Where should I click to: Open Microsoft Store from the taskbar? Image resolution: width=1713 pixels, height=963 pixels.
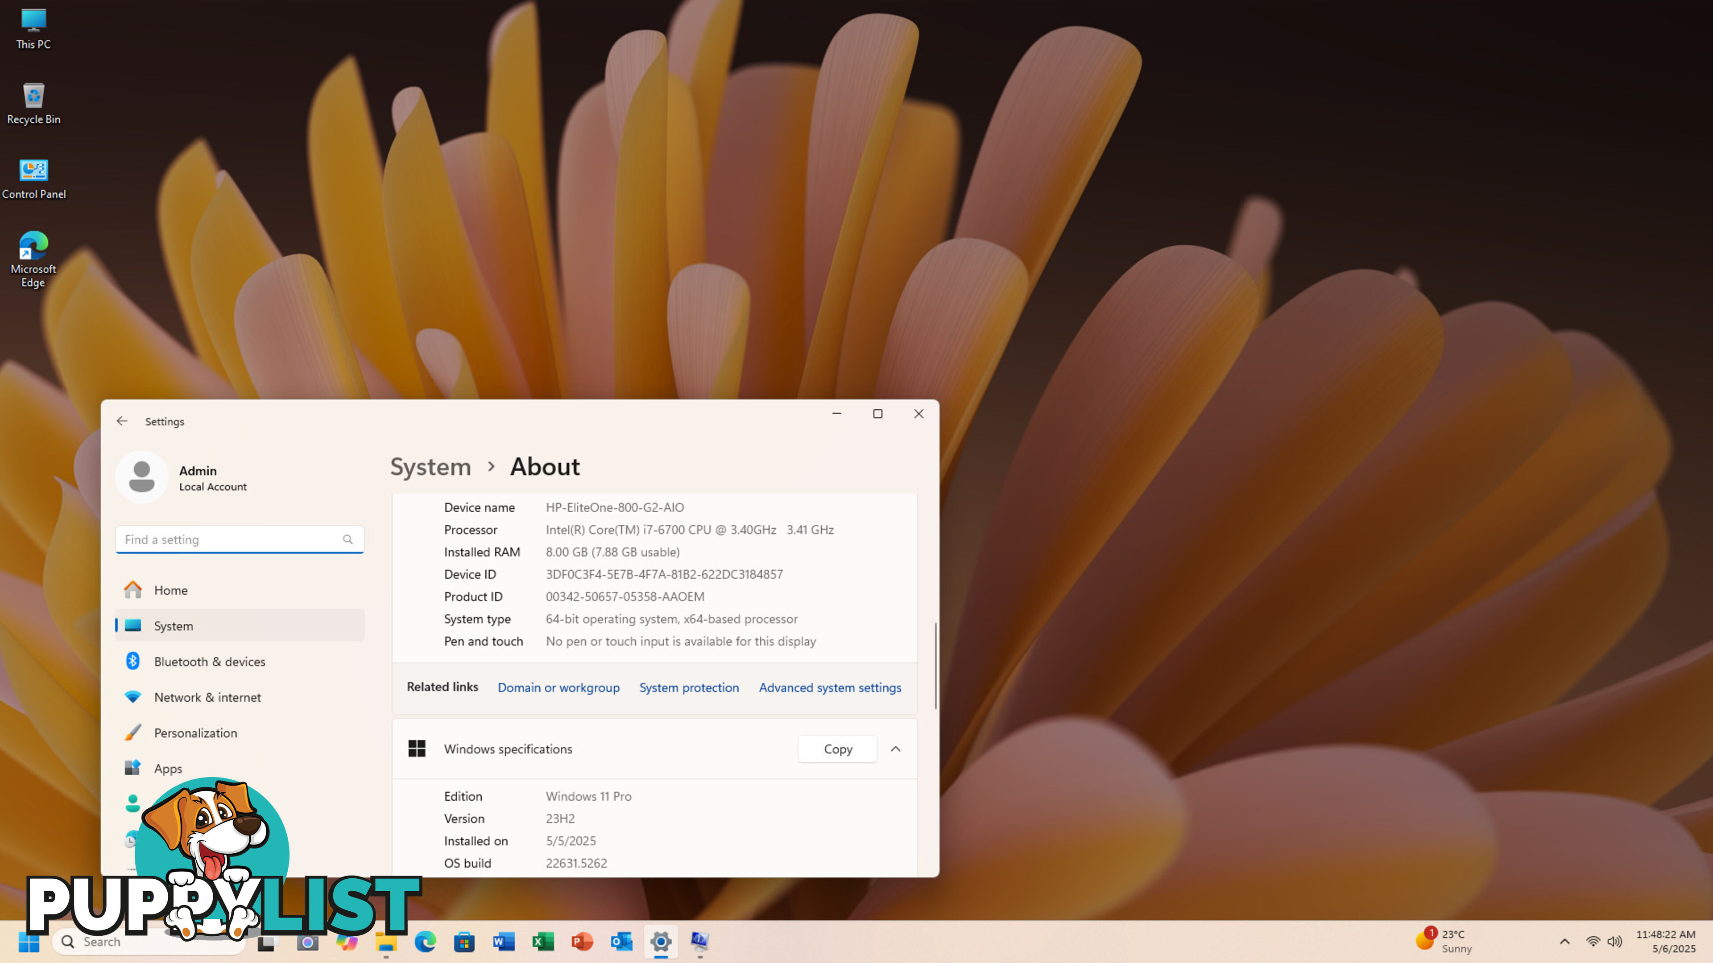point(464,941)
